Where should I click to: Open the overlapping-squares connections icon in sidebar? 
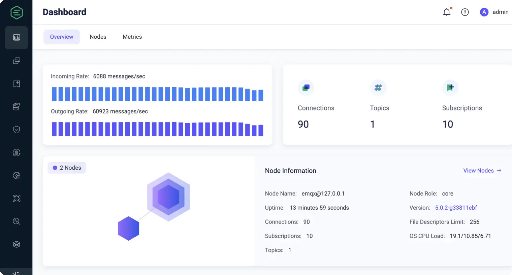[17, 61]
